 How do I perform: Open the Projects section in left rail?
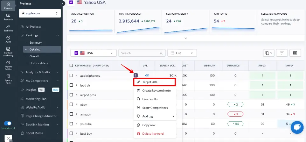[8, 5]
